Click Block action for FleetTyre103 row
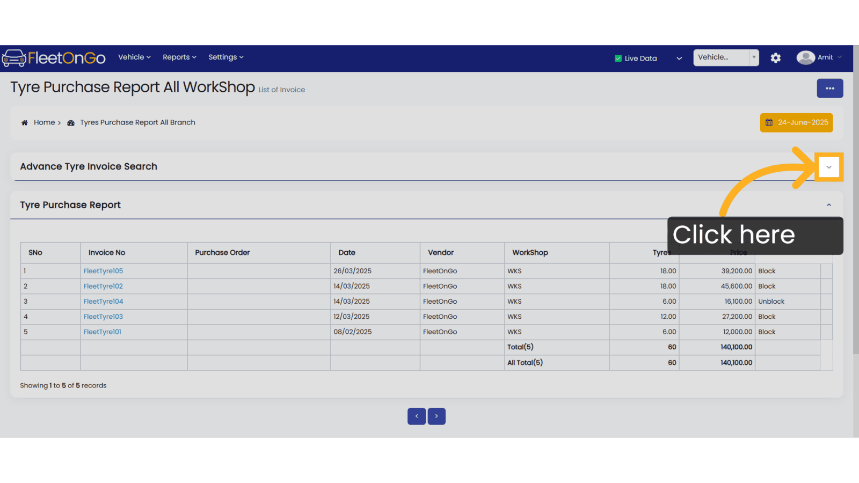 (767, 317)
